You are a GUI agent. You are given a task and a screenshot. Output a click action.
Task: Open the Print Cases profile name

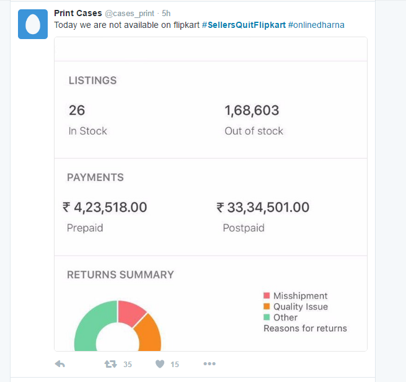[x=78, y=13]
